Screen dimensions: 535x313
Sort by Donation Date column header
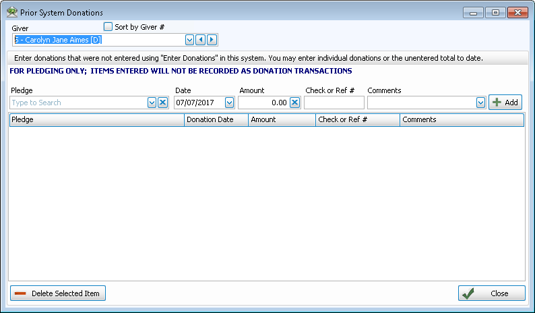[x=216, y=119]
